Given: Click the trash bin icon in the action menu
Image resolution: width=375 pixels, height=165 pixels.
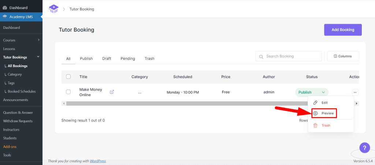Looking at the screenshot, I should point(315,126).
